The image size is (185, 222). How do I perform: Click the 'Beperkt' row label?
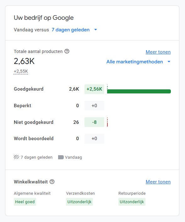(x=22, y=106)
